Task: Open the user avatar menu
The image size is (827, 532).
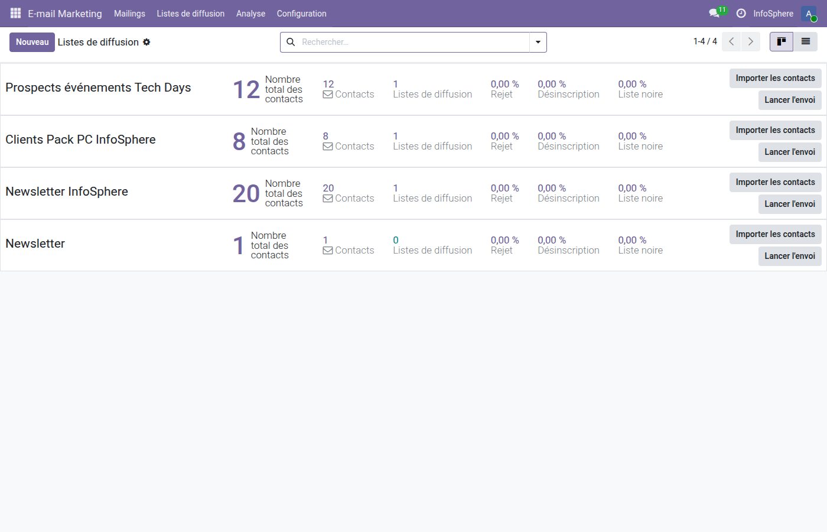Action: tap(808, 13)
